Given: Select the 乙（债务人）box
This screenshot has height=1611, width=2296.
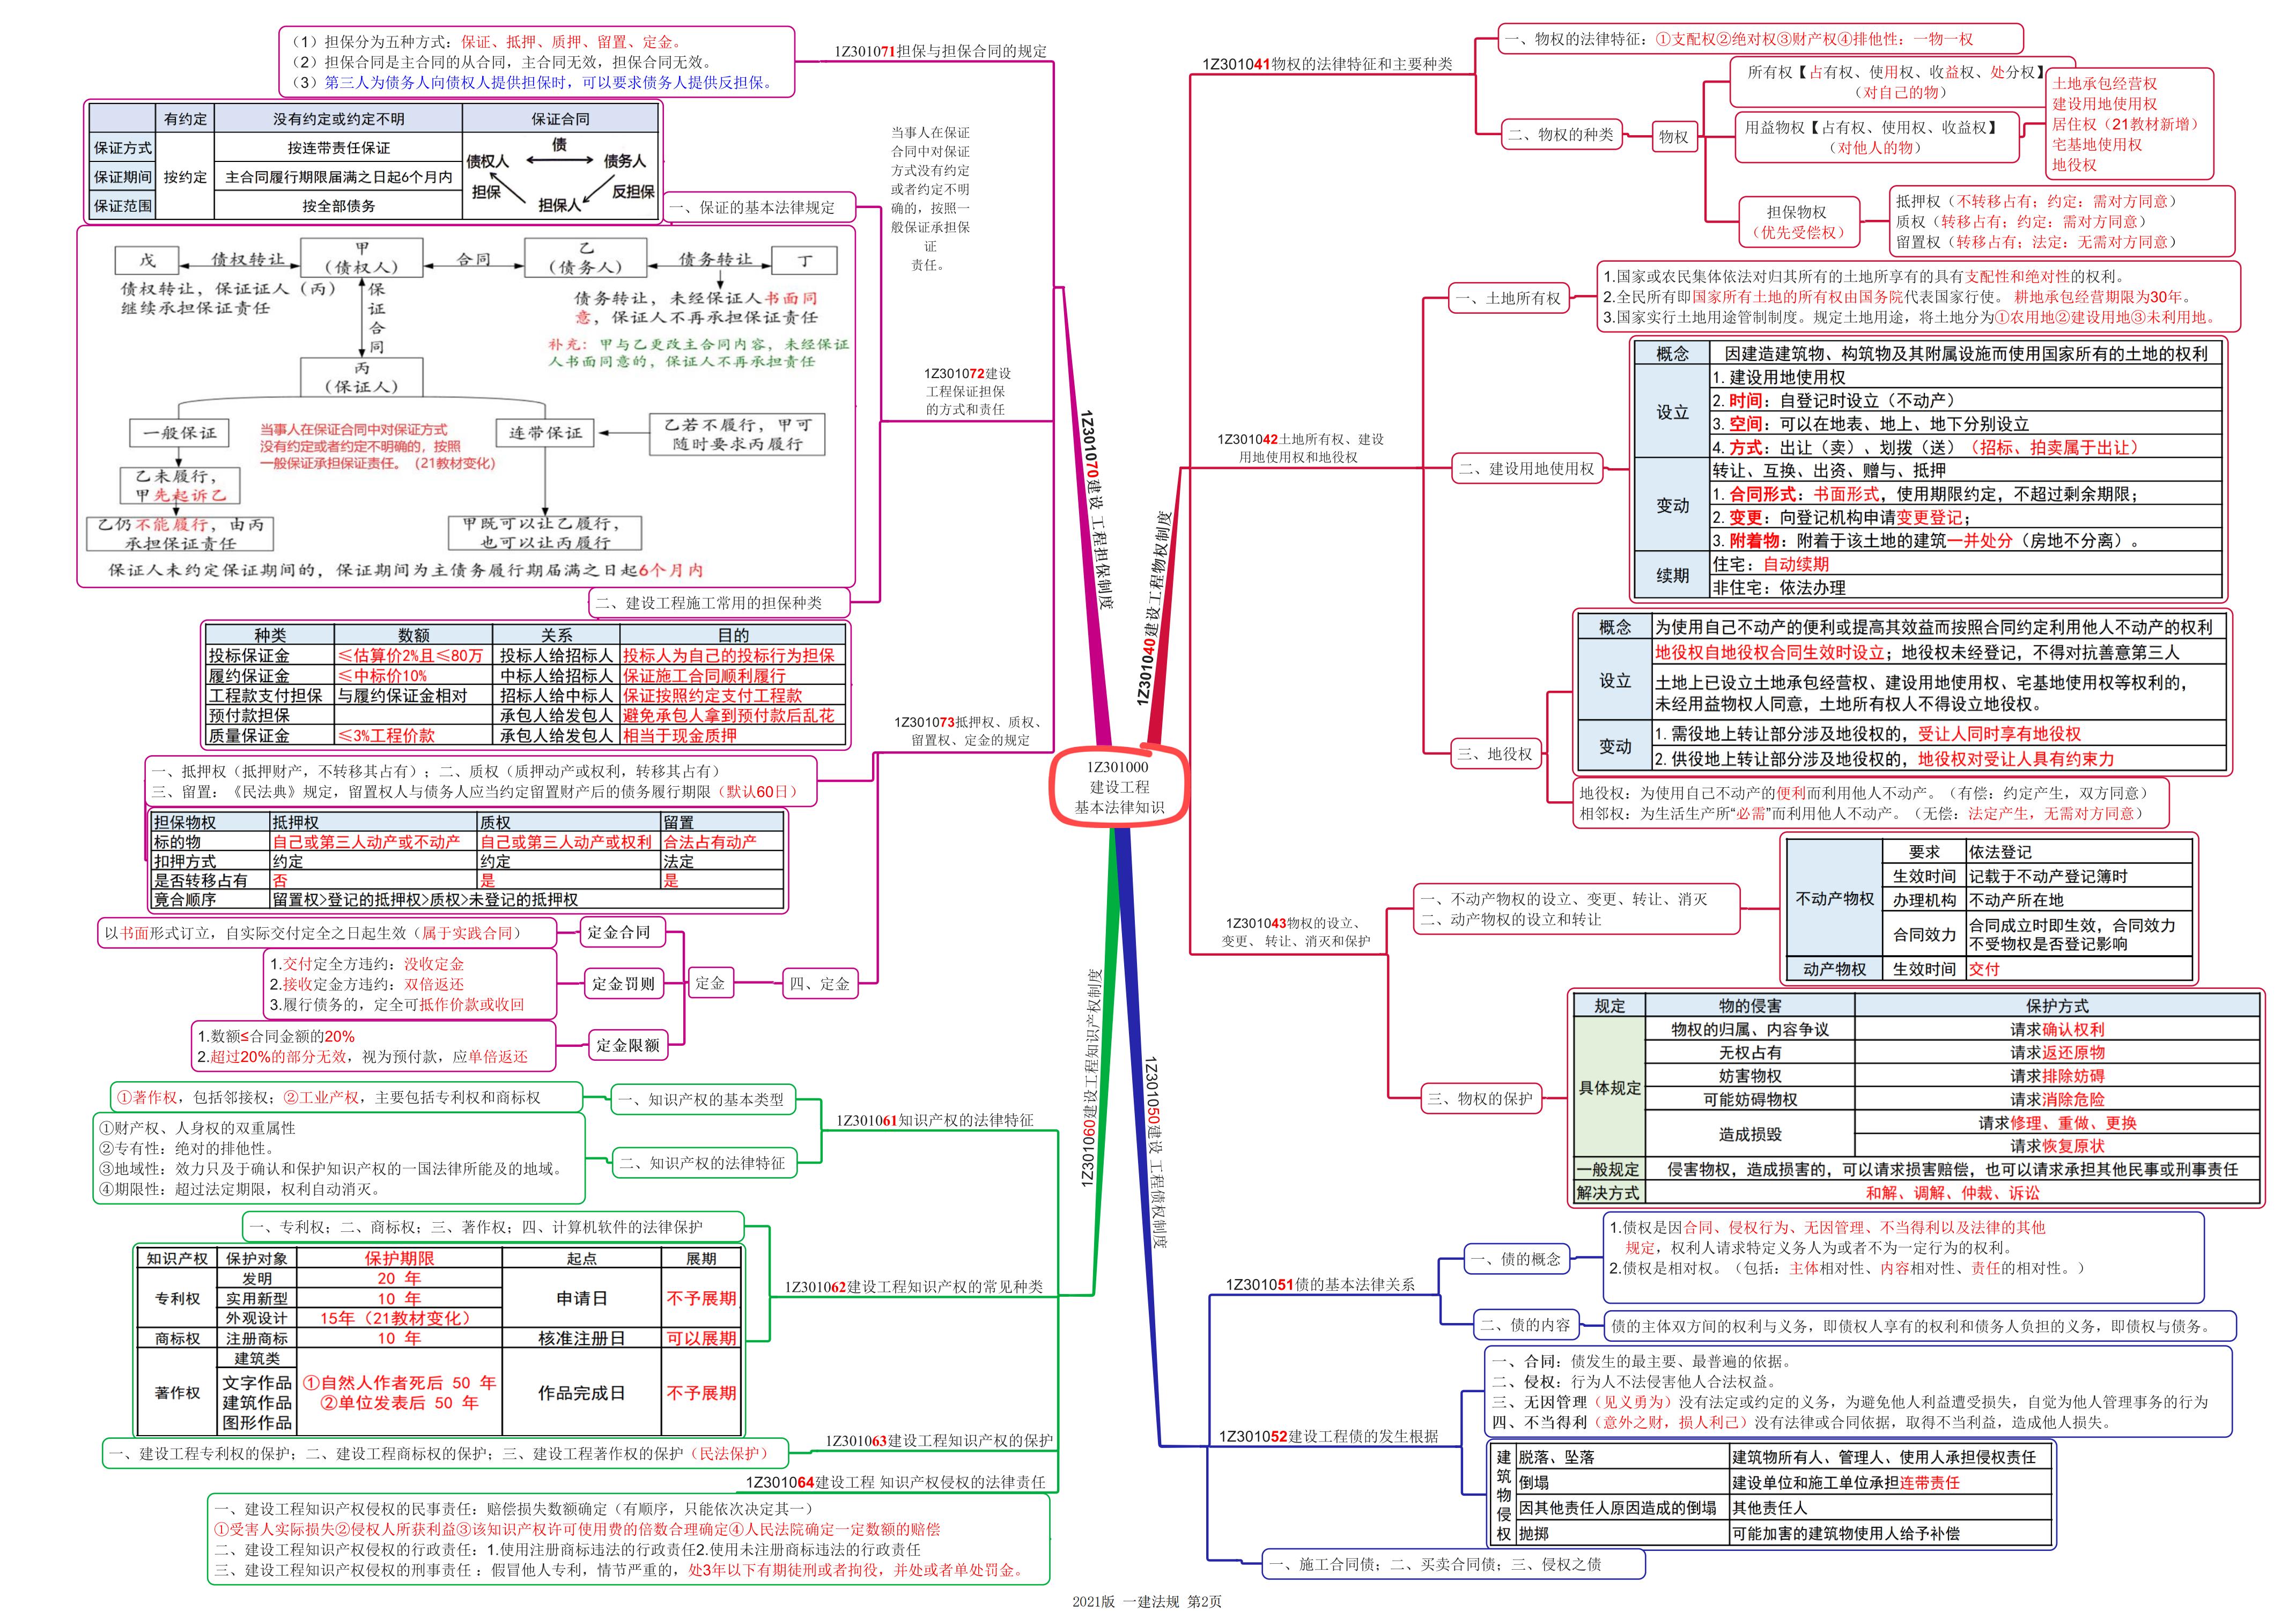Looking at the screenshot, I should click(x=586, y=257).
